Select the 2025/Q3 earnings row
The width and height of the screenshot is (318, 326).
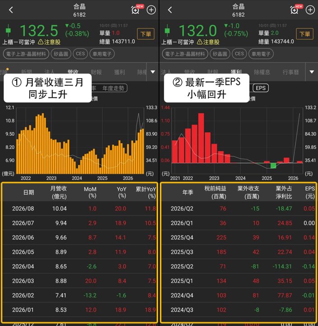coord(238,252)
